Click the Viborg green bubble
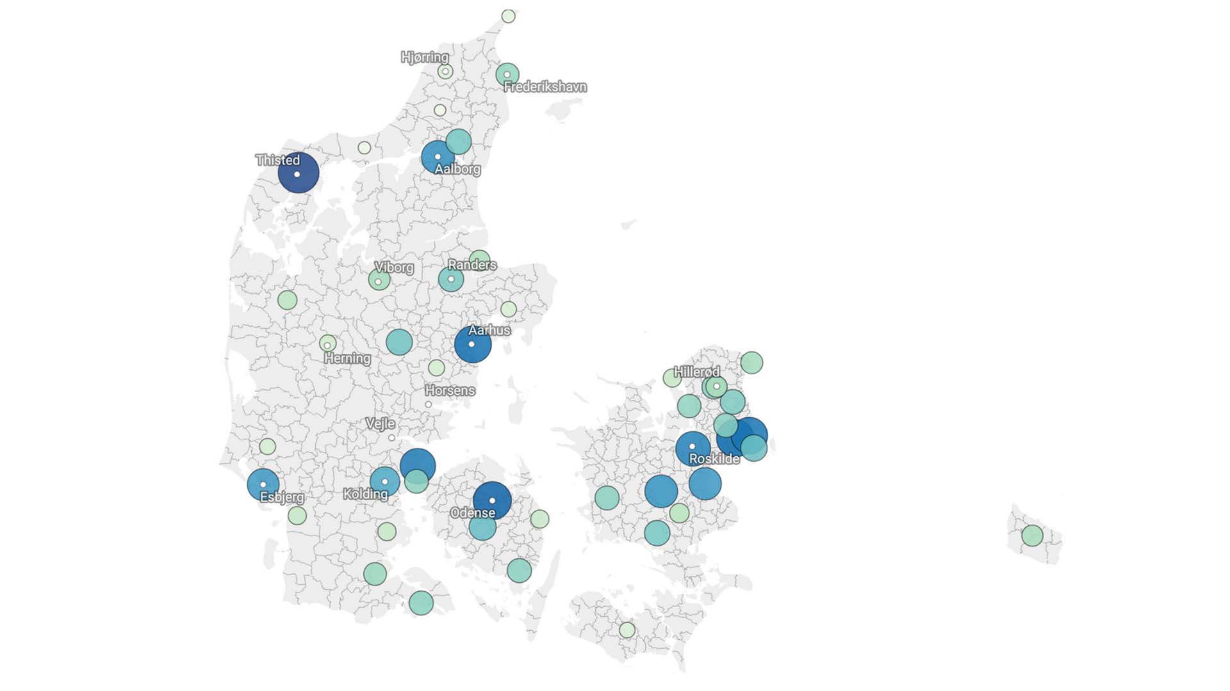Screen dimensions: 1230x691 click(x=379, y=280)
